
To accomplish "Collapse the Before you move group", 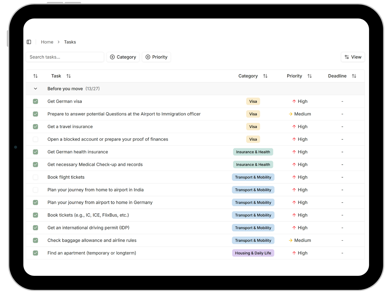I will (x=35, y=89).
